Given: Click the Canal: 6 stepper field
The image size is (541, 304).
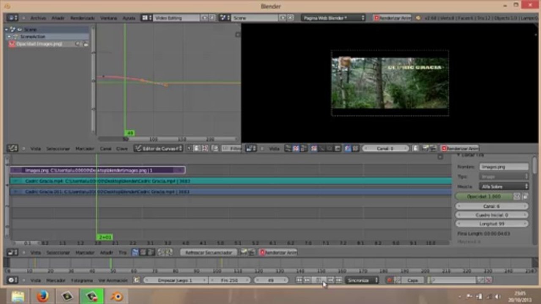Looking at the screenshot, I should 492,206.
